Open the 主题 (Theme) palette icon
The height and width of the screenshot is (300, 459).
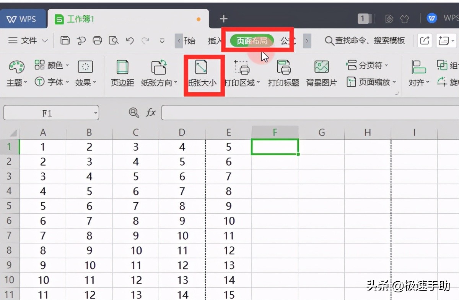coord(16,67)
